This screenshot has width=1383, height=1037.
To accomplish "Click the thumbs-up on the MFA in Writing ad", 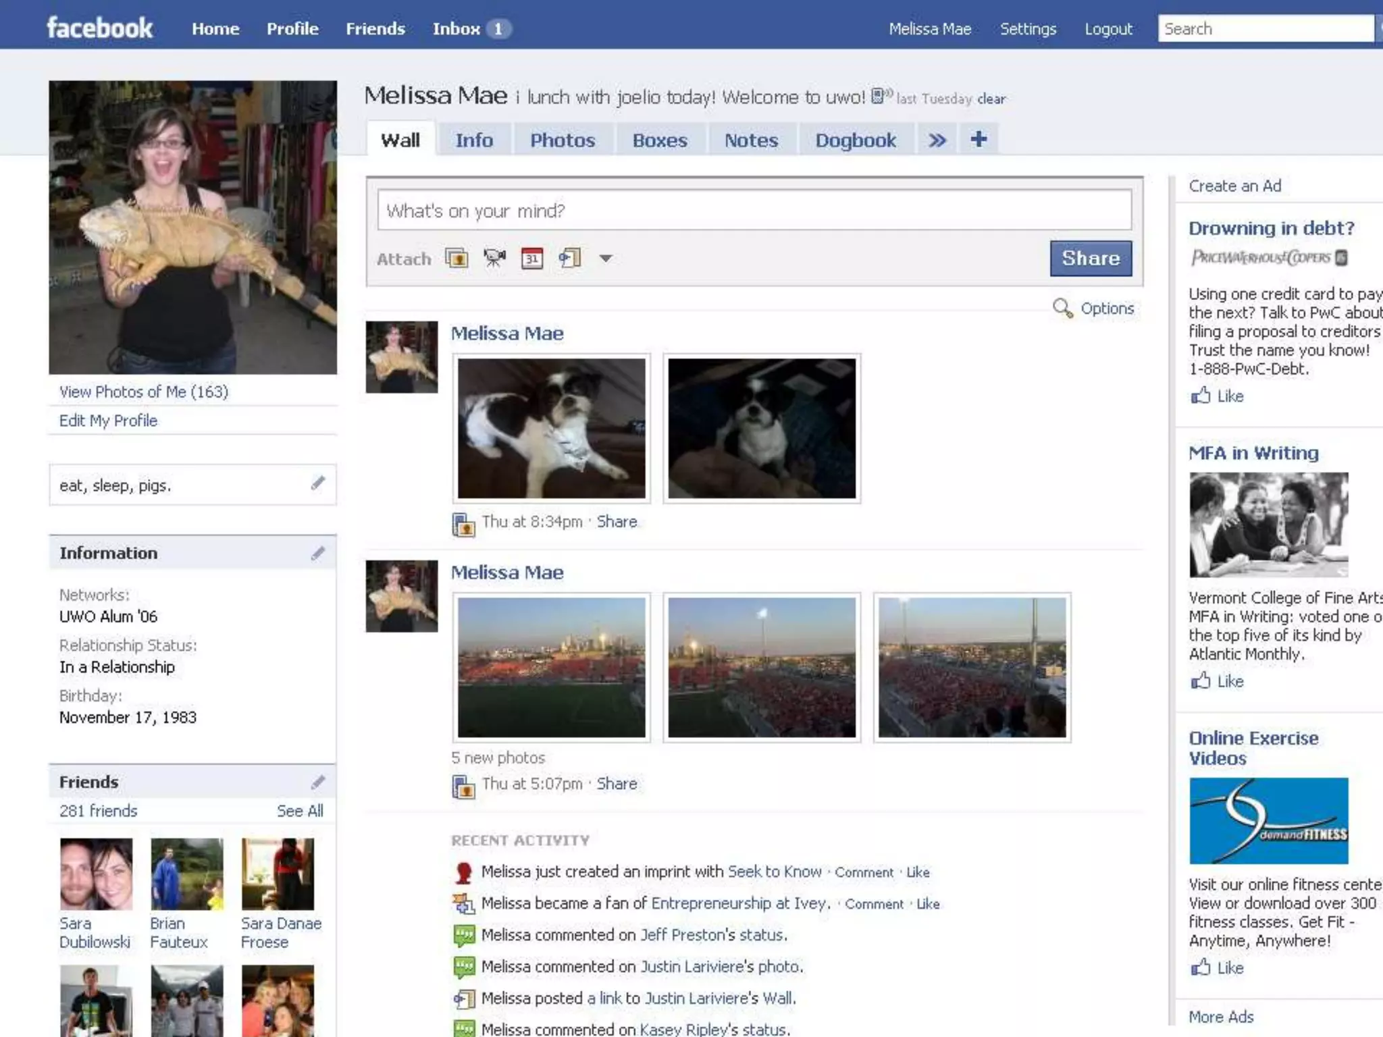I will point(1201,681).
